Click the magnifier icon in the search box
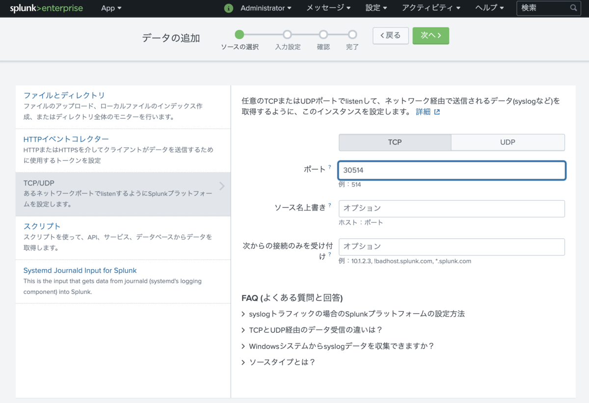Image resolution: width=589 pixels, height=403 pixels. pos(573,8)
